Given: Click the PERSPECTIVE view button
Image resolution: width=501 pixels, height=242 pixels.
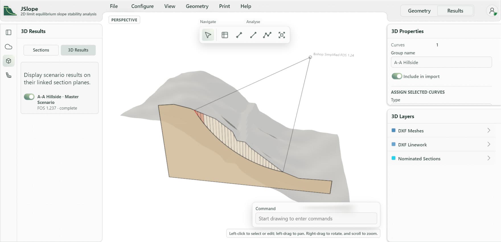Looking at the screenshot, I should pos(124,20).
